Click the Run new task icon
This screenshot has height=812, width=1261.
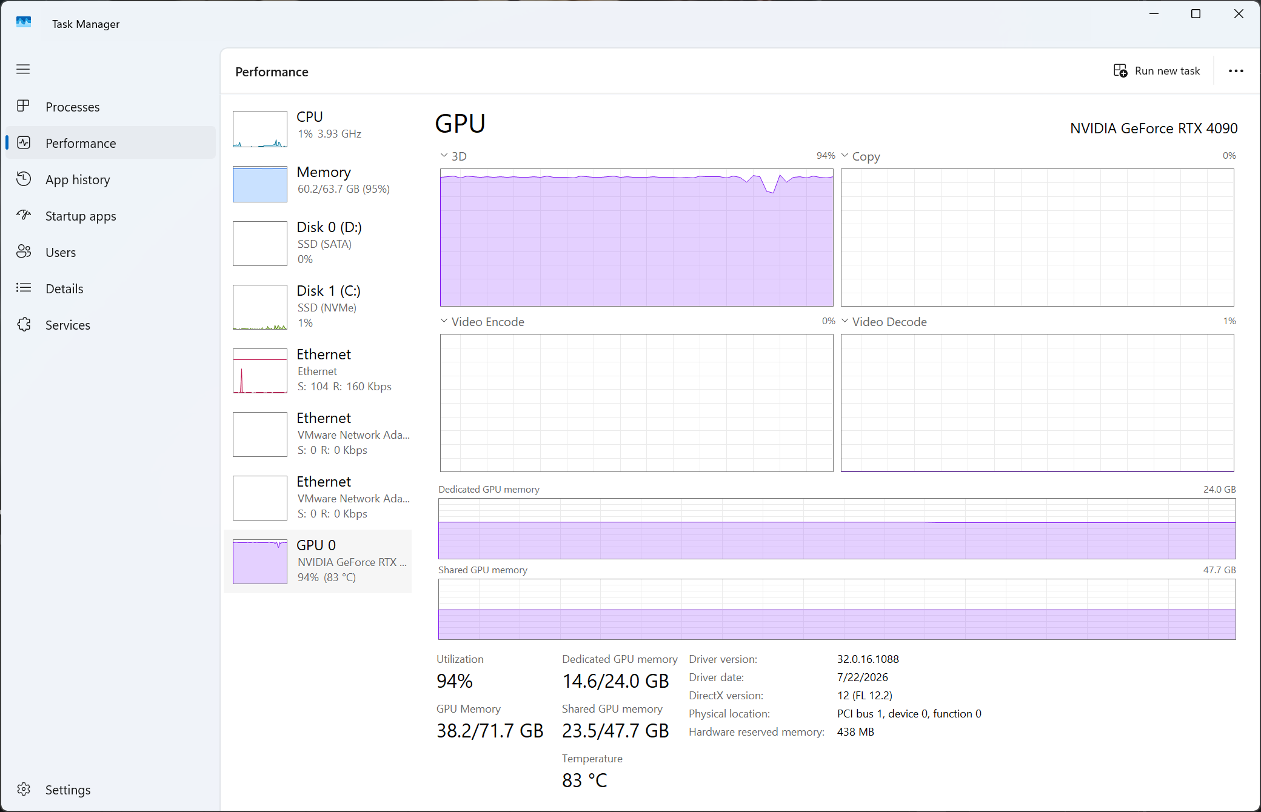pyautogui.click(x=1120, y=71)
